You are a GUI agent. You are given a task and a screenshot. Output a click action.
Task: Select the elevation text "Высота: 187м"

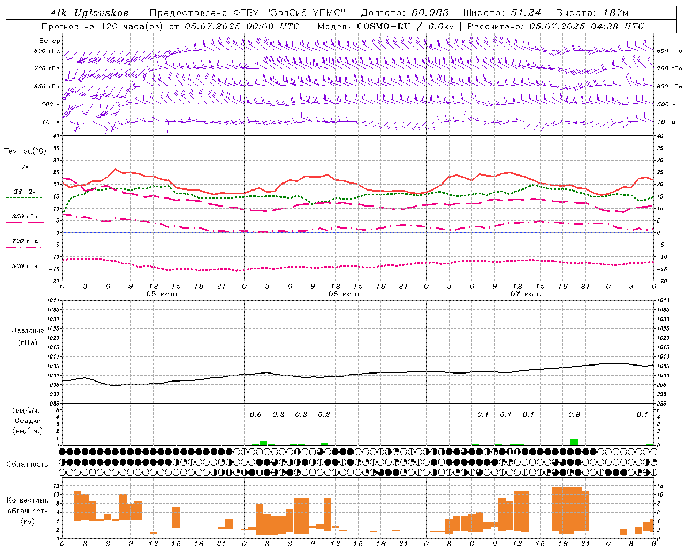592,13
